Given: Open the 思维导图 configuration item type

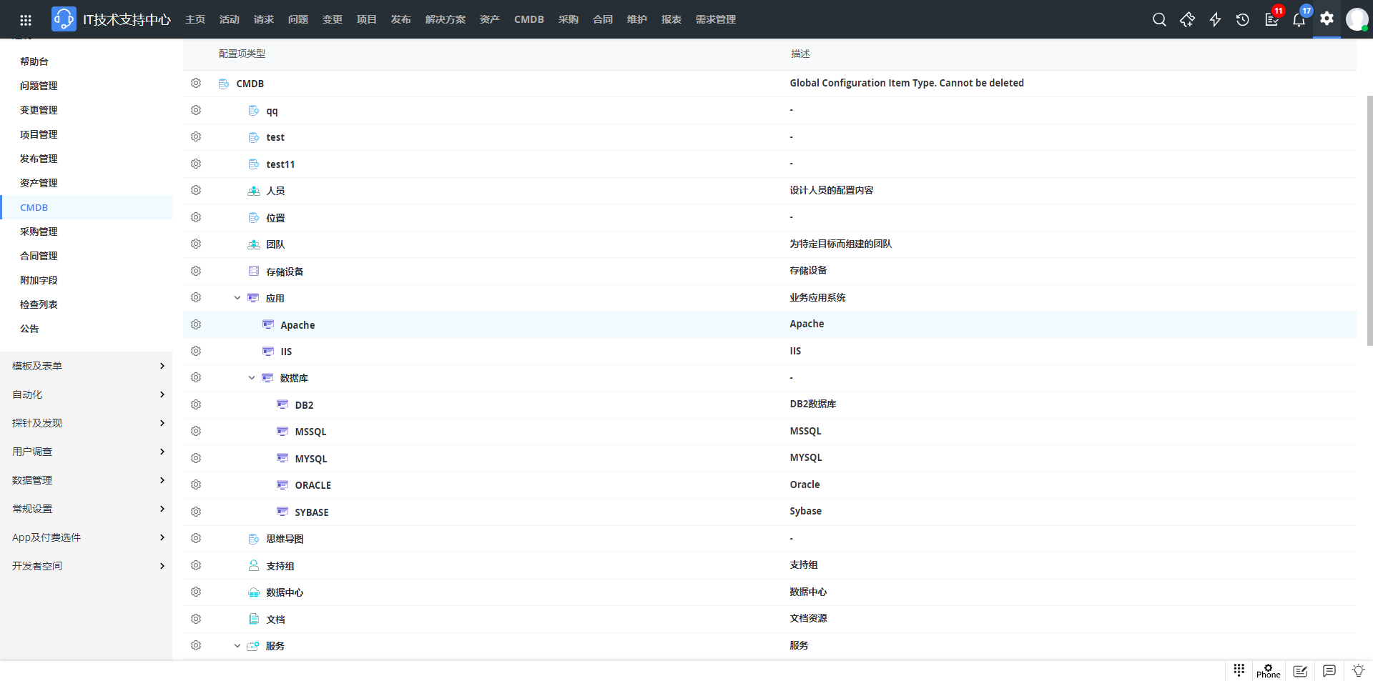Looking at the screenshot, I should [285, 539].
